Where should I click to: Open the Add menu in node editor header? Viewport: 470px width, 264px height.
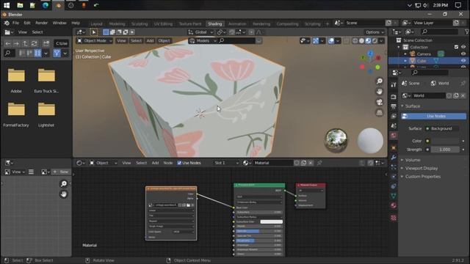pyautogui.click(x=155, y=163)
